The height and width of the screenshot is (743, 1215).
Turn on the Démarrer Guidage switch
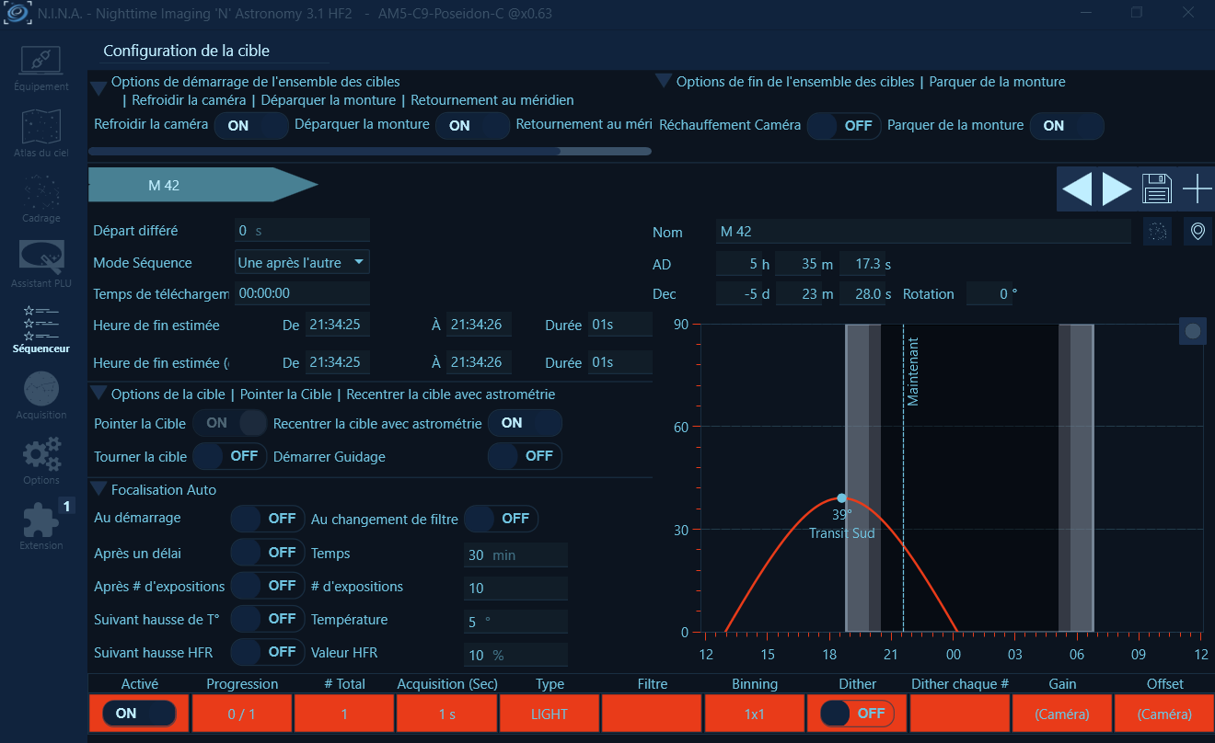[525, 456]
